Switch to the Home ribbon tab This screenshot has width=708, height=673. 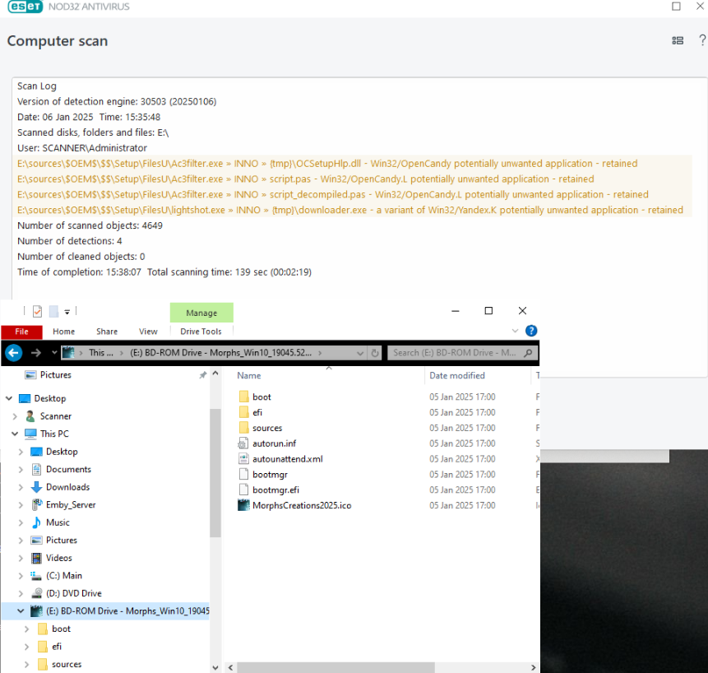coord(63,332)
